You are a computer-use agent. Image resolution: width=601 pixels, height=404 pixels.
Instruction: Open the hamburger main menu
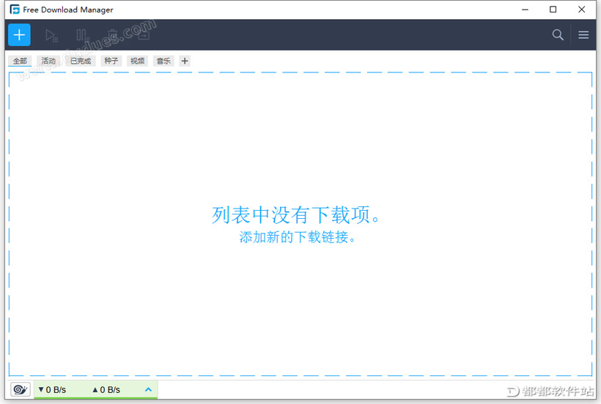(583, 35)
